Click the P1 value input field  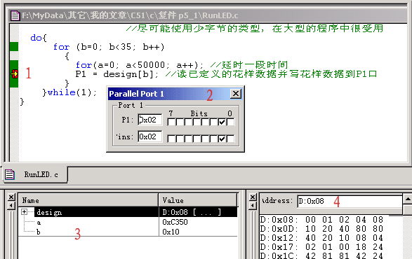[x=149, y=120]
